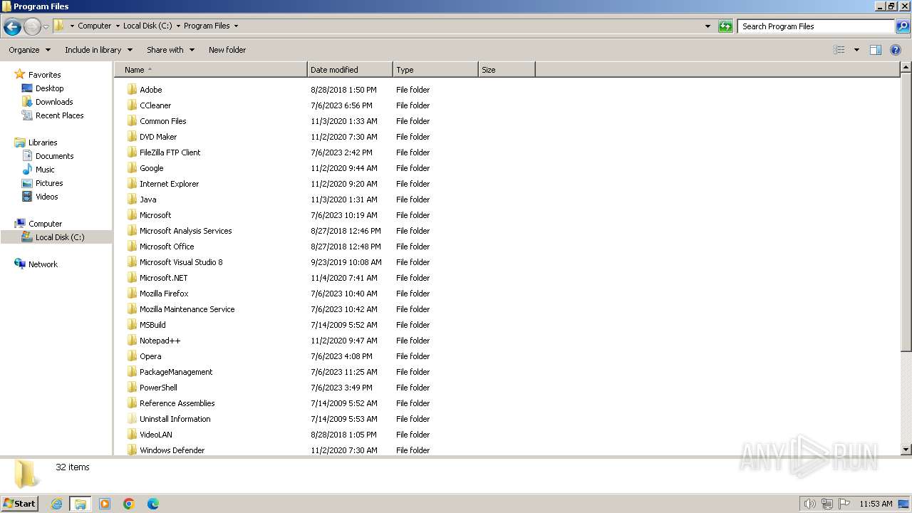
Task: Focus the Search Program Files box
Action: 816,26
